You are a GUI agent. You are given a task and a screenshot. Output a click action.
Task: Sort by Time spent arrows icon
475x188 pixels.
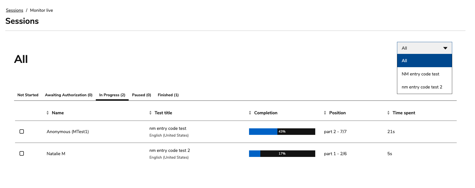388,113
